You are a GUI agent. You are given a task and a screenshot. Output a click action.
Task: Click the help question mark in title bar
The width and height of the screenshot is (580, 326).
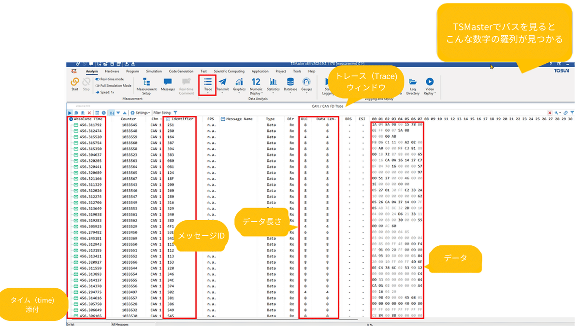click(x=551, y=64)
